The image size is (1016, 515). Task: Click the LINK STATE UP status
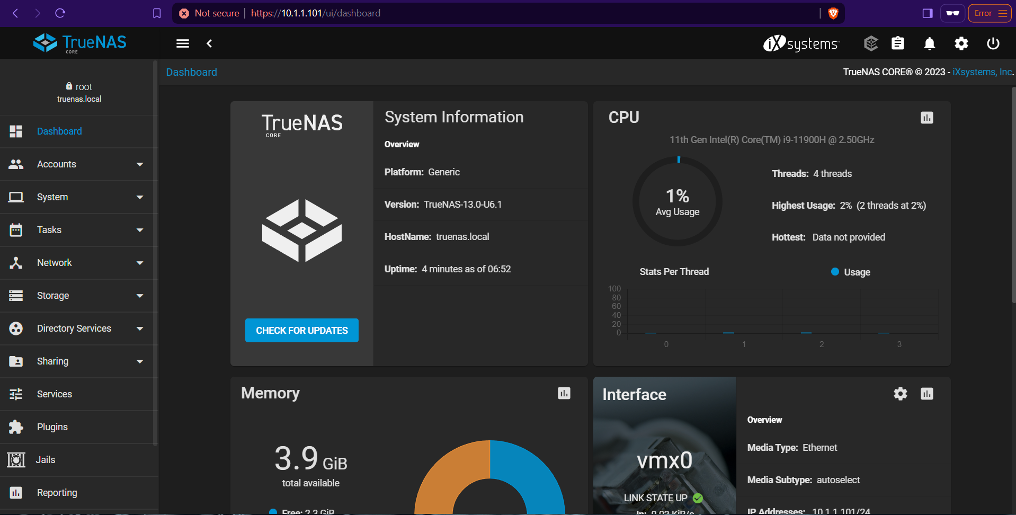coord(663,498)
